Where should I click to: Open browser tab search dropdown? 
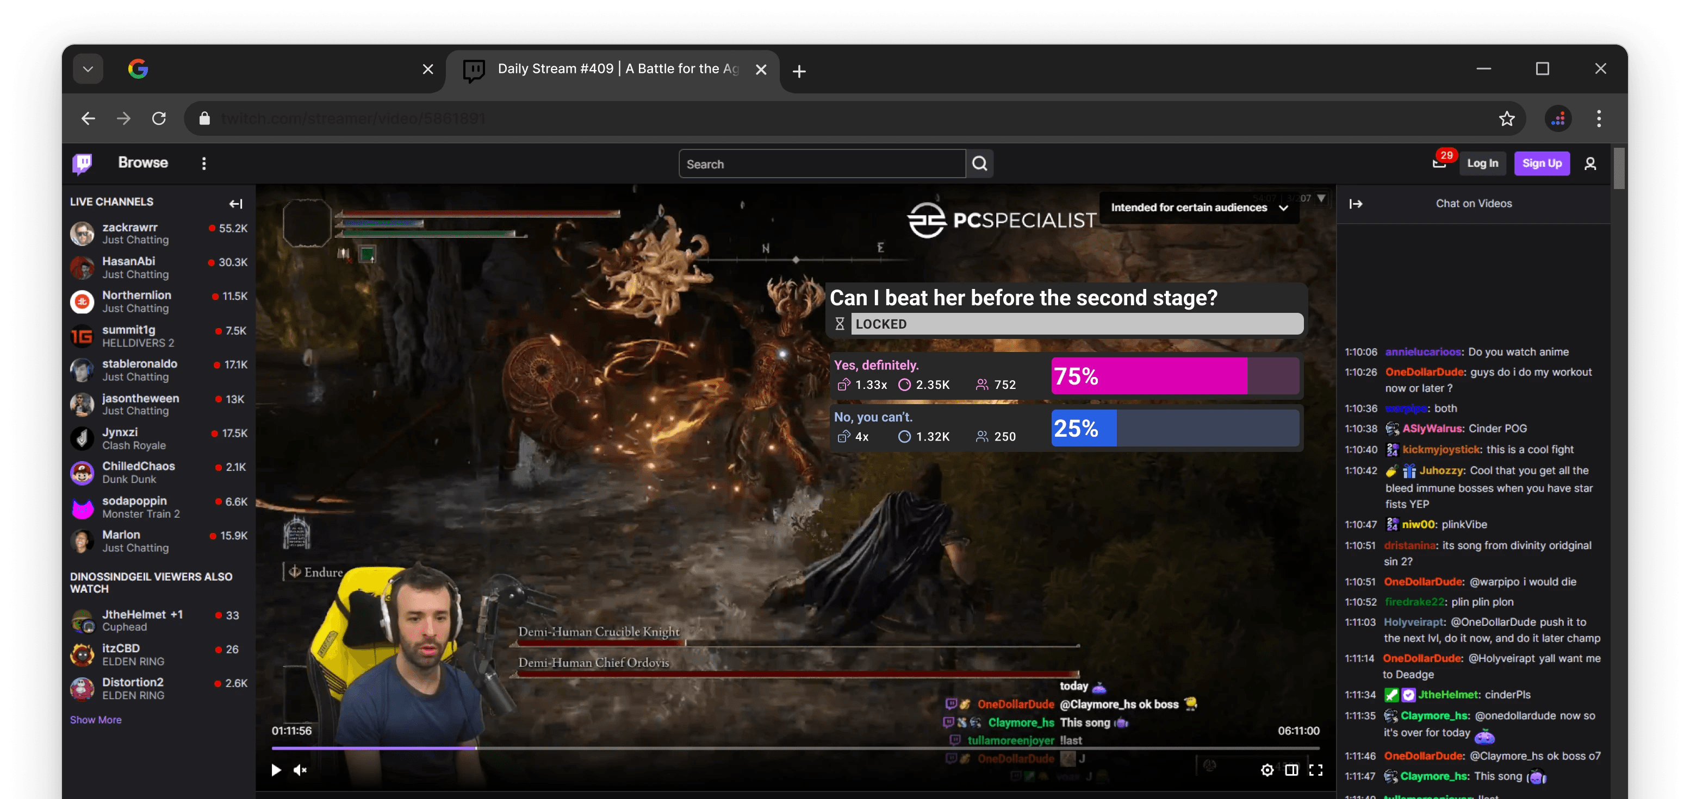click(88, 69)
